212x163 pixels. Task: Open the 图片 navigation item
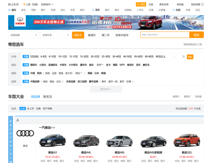click(x=43, y=10)
